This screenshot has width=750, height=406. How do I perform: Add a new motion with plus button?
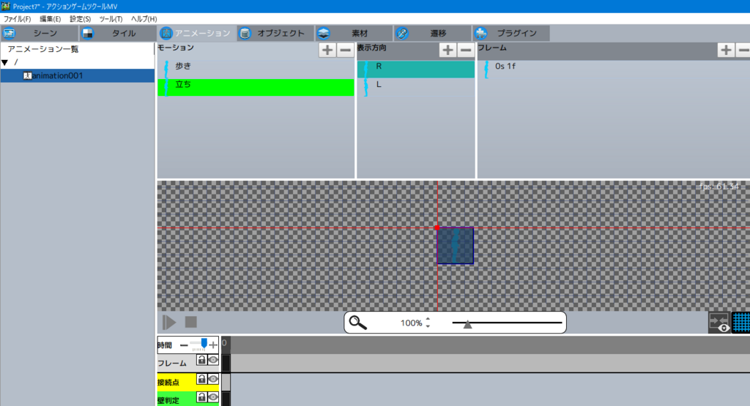pyautogui.click(x=327, y=50)
